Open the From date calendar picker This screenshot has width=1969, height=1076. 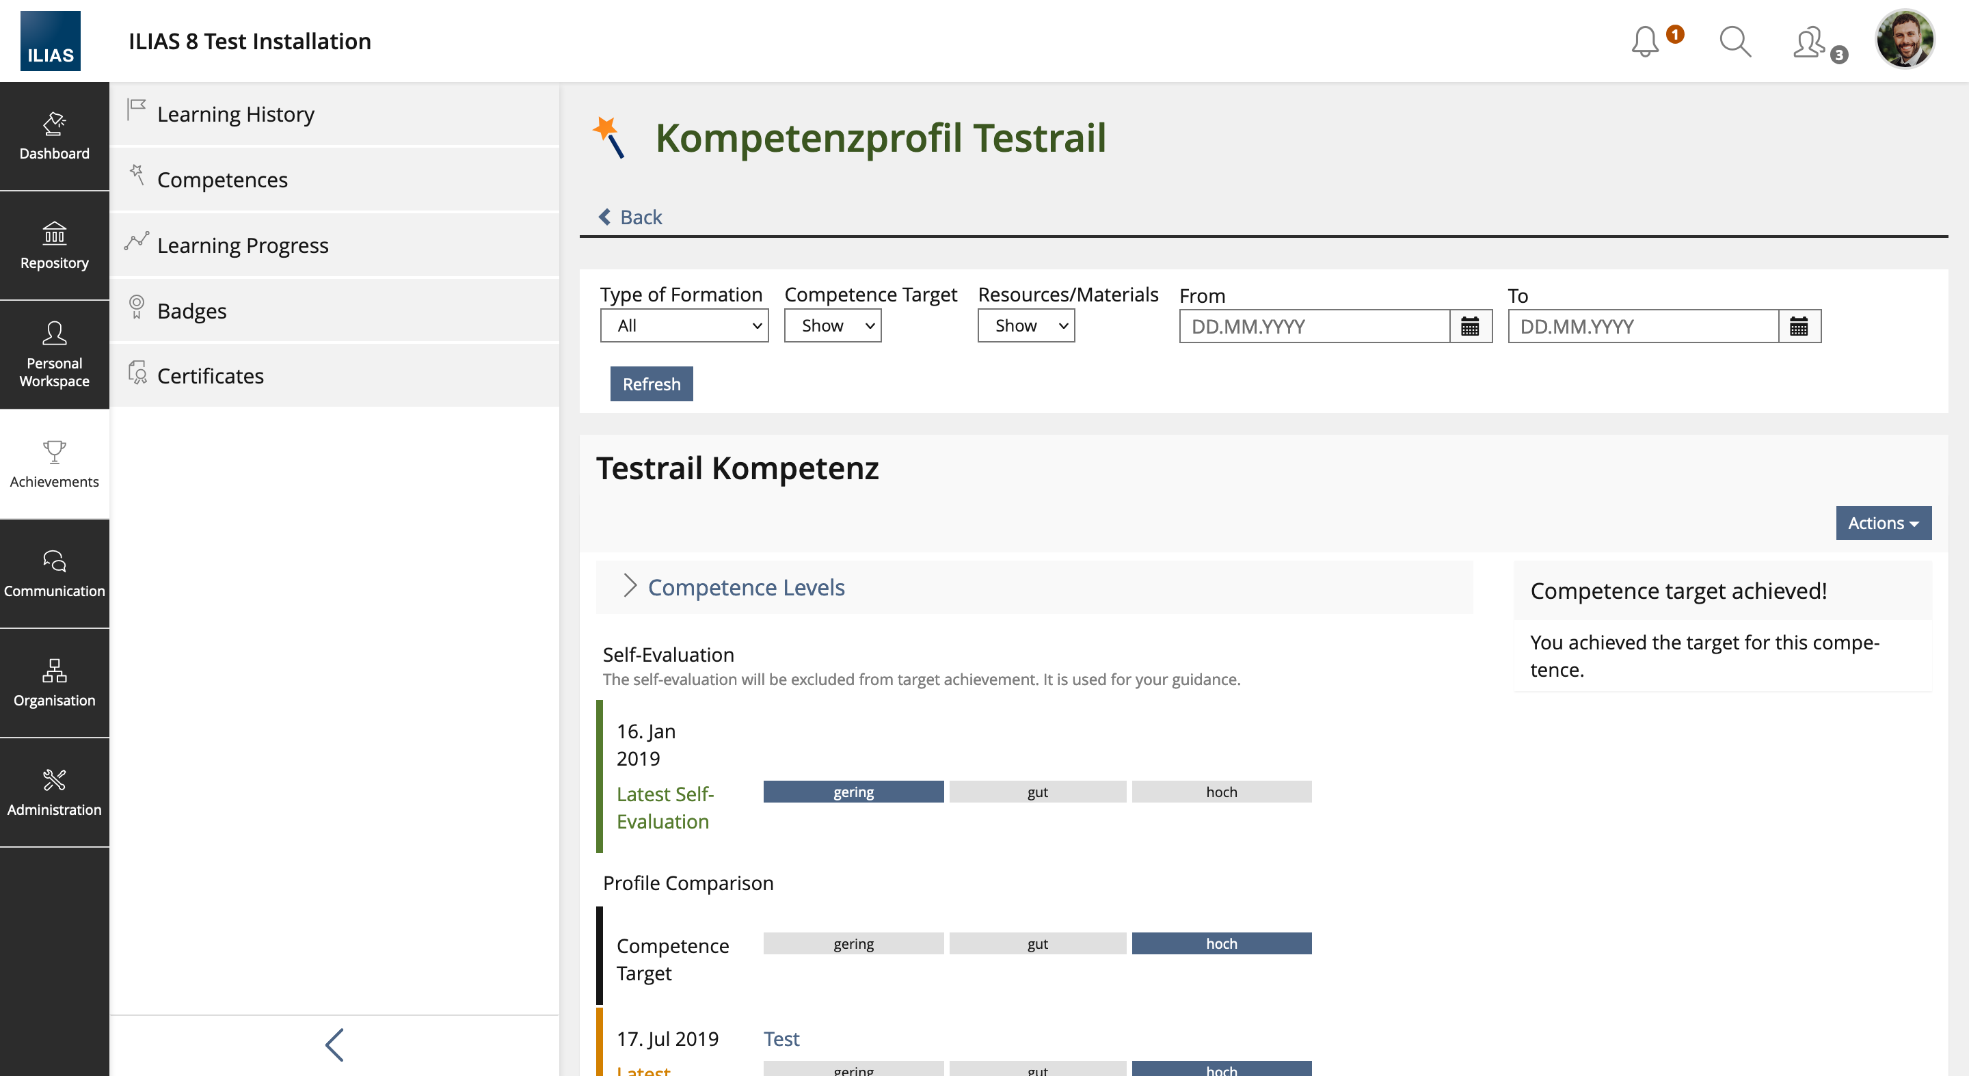point(1470,326)
